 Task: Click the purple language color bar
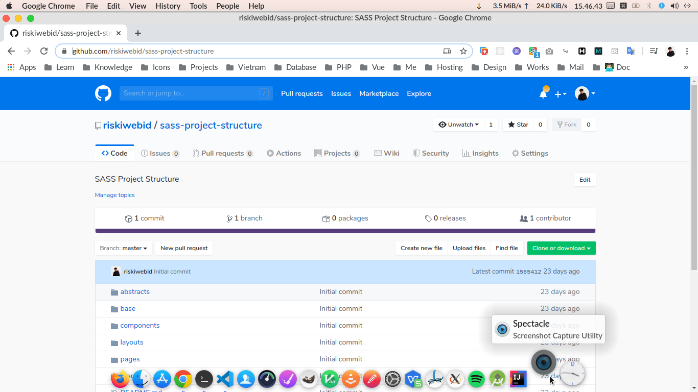(x=345, y=231)
